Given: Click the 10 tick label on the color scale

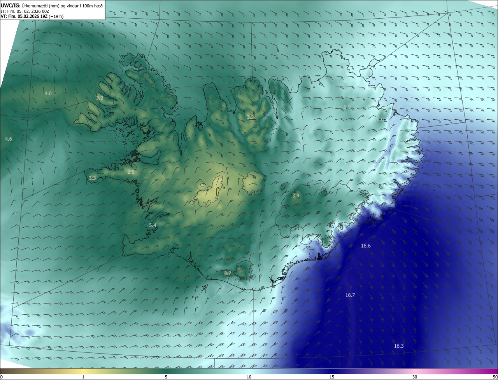Looking at the screenshot, I should [249, 377].
